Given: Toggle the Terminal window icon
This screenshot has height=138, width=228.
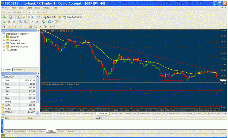Looking at the screenshot, I should pos(34,17).
